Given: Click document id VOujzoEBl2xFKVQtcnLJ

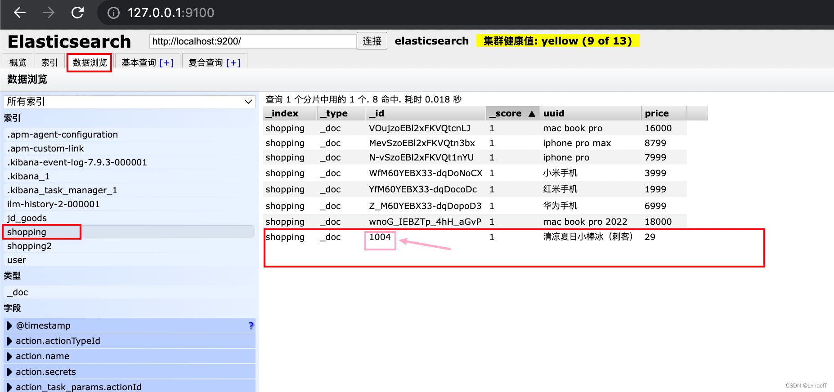Looking at the screenshot, I should (x=420, y=128).
